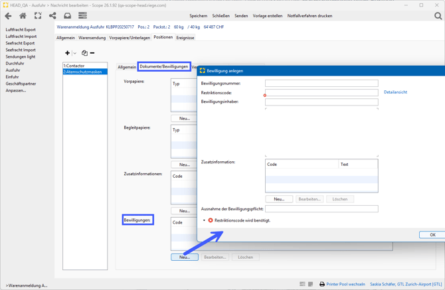Click Printer Pool wechseln link

346,284
